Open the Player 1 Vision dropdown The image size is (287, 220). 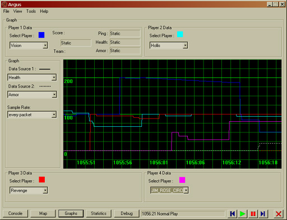click(29, 45)
